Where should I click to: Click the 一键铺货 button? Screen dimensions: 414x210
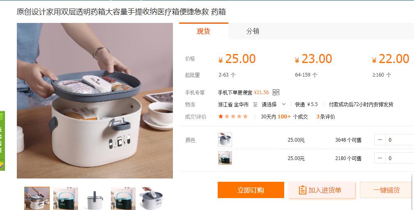click(x=387, y=190)
